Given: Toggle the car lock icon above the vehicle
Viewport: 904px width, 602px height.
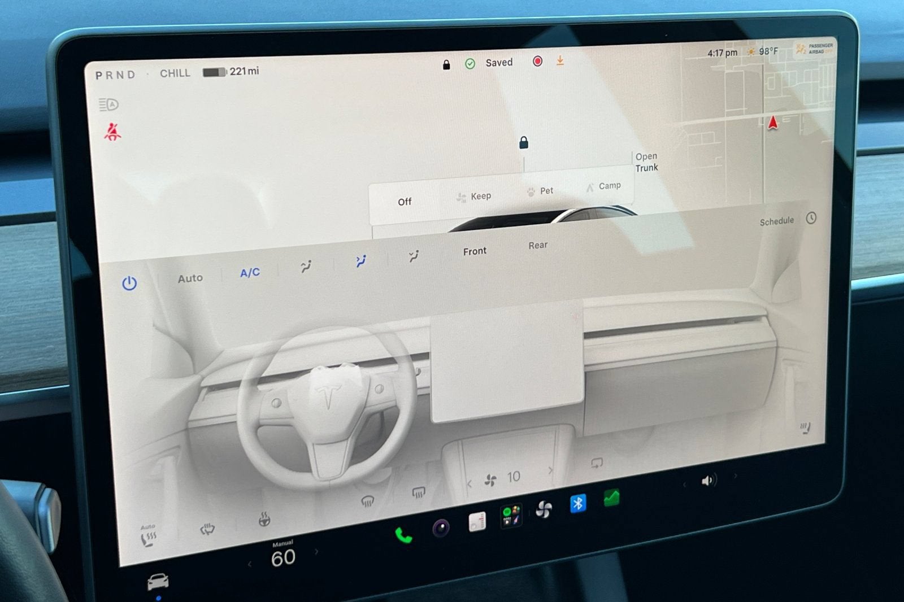Looking at the screenshot, I should click(524, 142).
